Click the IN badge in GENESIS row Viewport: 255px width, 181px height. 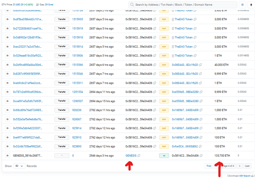click(x=164, y=155)
